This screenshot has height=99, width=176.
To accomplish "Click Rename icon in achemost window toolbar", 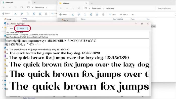I will (x=91, y=15).
